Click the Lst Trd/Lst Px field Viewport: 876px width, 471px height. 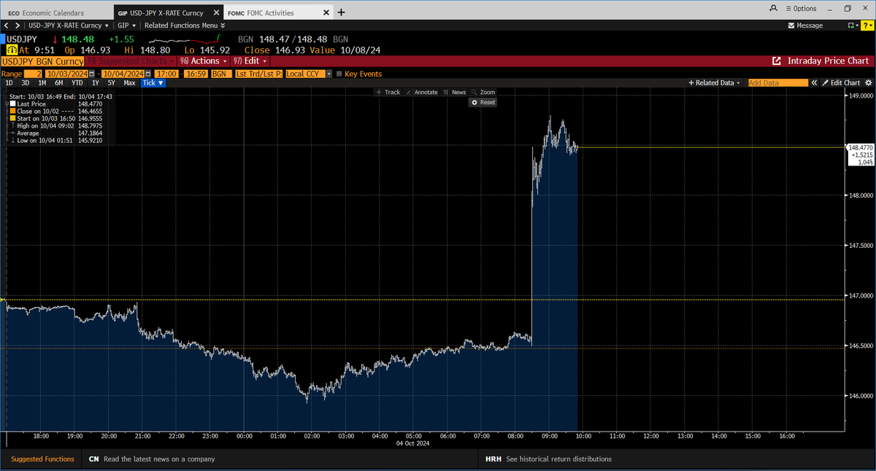[258, 74]
